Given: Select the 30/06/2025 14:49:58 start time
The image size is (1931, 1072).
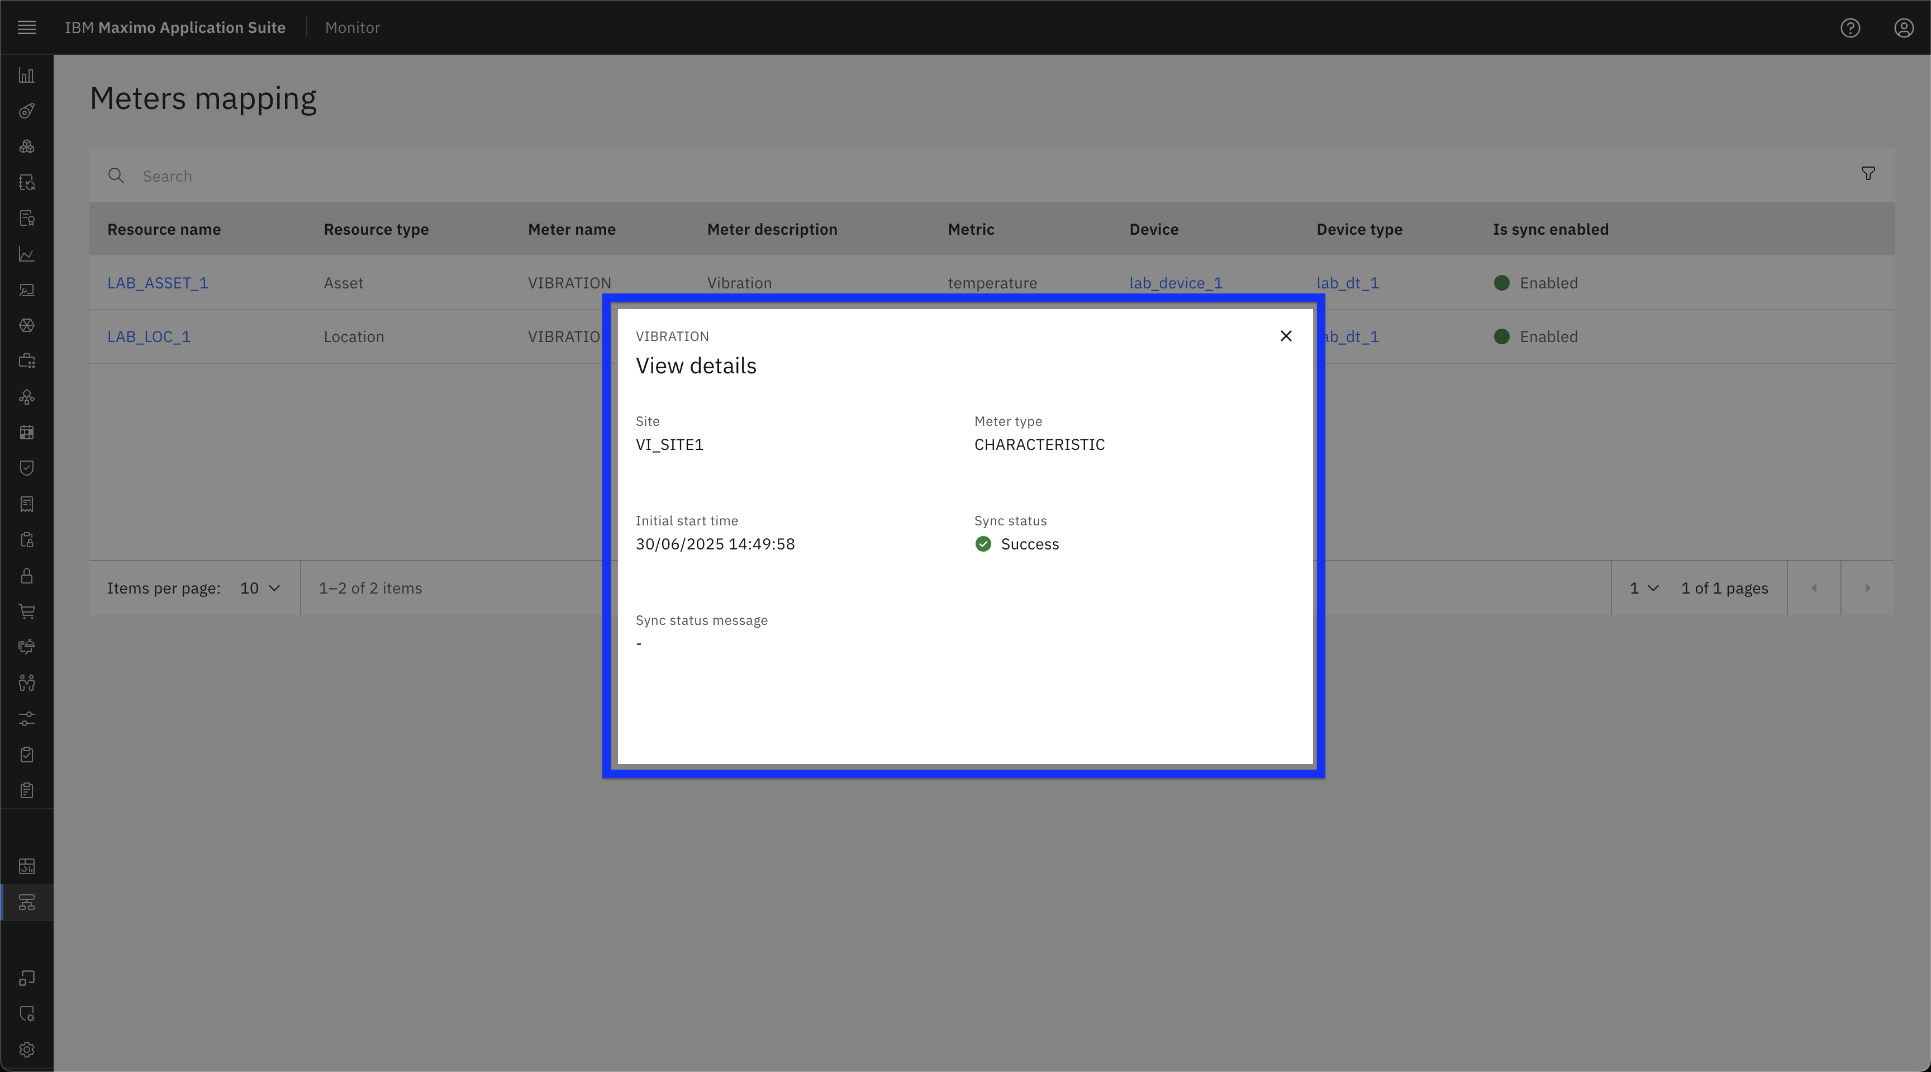Looking at the screenshot, I should tap(715, 544).
